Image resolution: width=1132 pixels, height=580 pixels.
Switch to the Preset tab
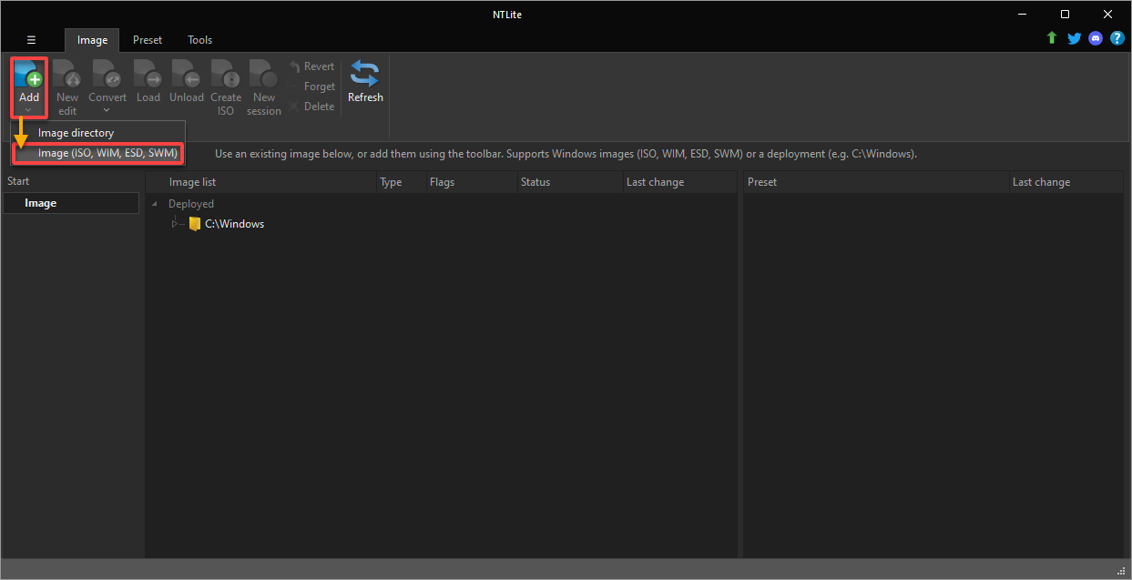148,40
